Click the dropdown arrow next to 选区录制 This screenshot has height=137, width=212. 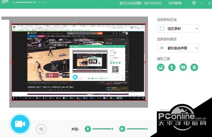[x=197, y=29]
